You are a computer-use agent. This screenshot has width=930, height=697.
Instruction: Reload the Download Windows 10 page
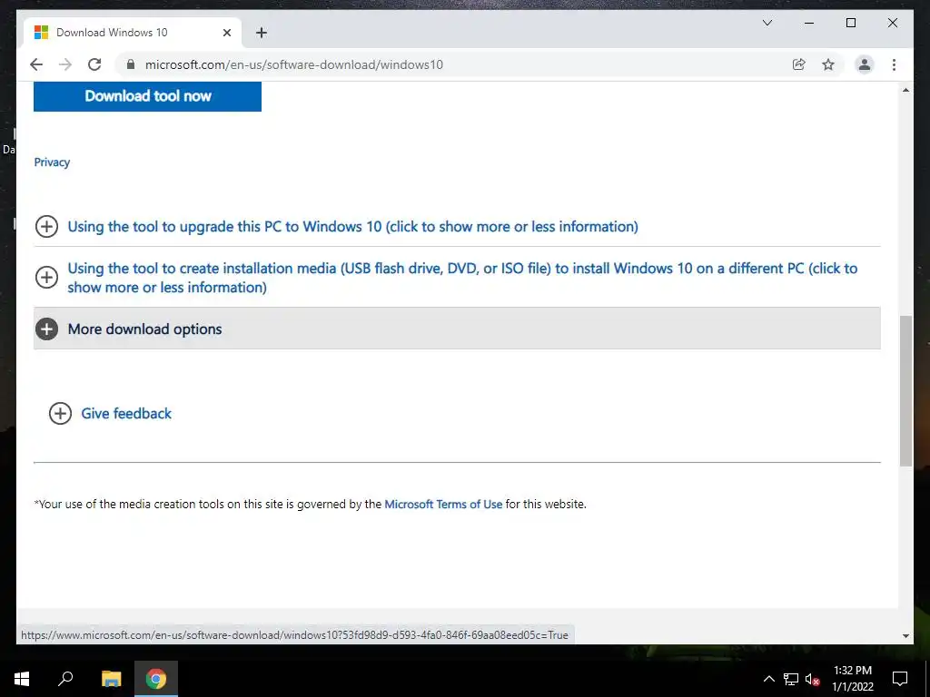coord(94,64)
